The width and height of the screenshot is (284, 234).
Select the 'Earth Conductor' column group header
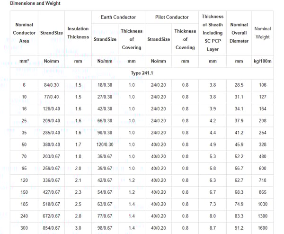coord(118,18)
